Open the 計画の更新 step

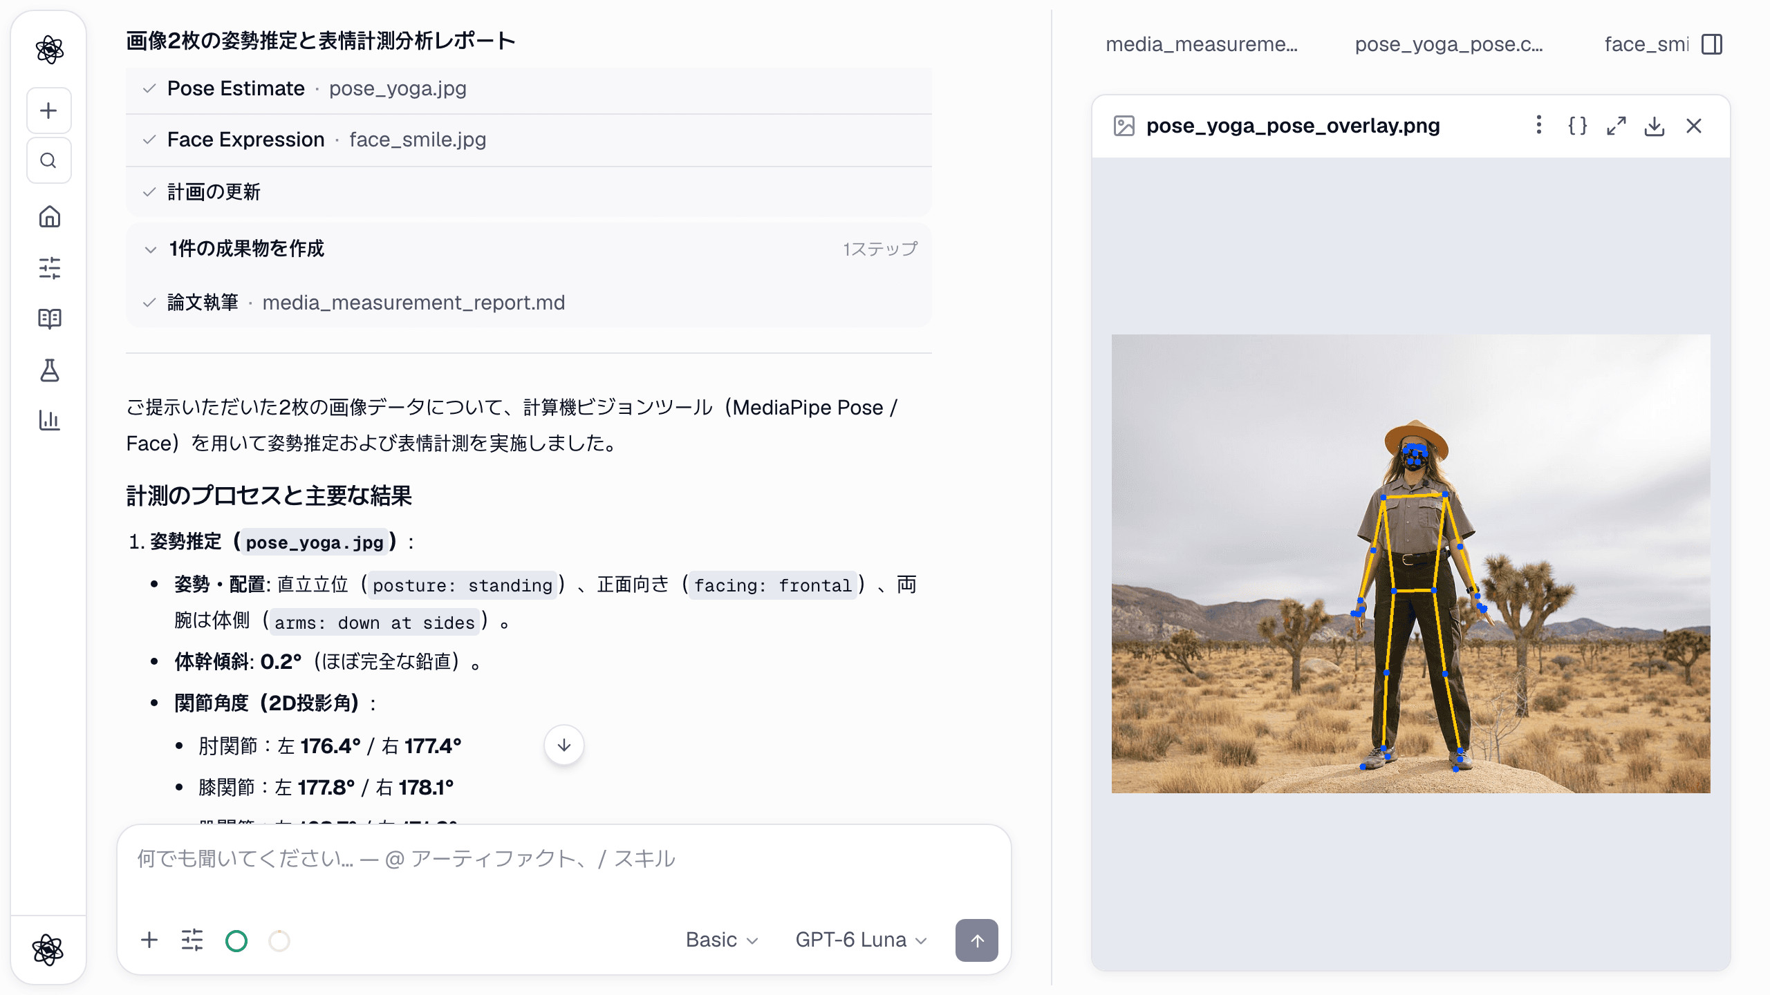[529, 192]
